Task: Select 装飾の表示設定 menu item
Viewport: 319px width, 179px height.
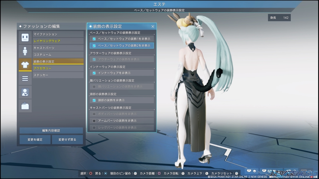Action: 58,62
